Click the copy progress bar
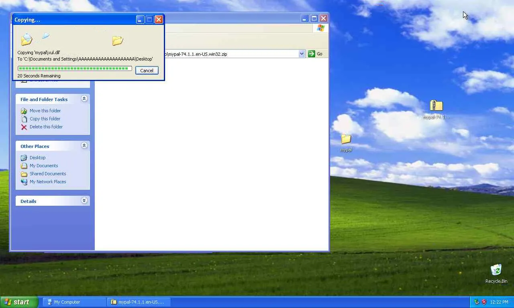The height and width of the screenshot is (308, 514). (x=75, y=69)
